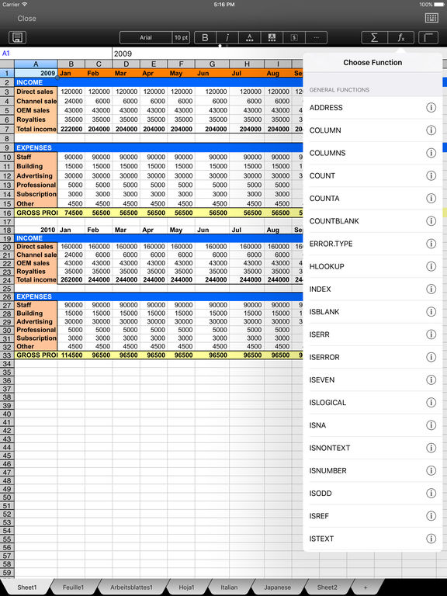Show info for the INDEX function

tap(431, 289)
